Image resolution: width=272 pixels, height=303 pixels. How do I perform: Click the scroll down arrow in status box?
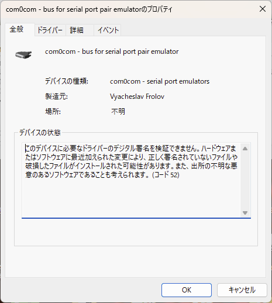(245, 212)
